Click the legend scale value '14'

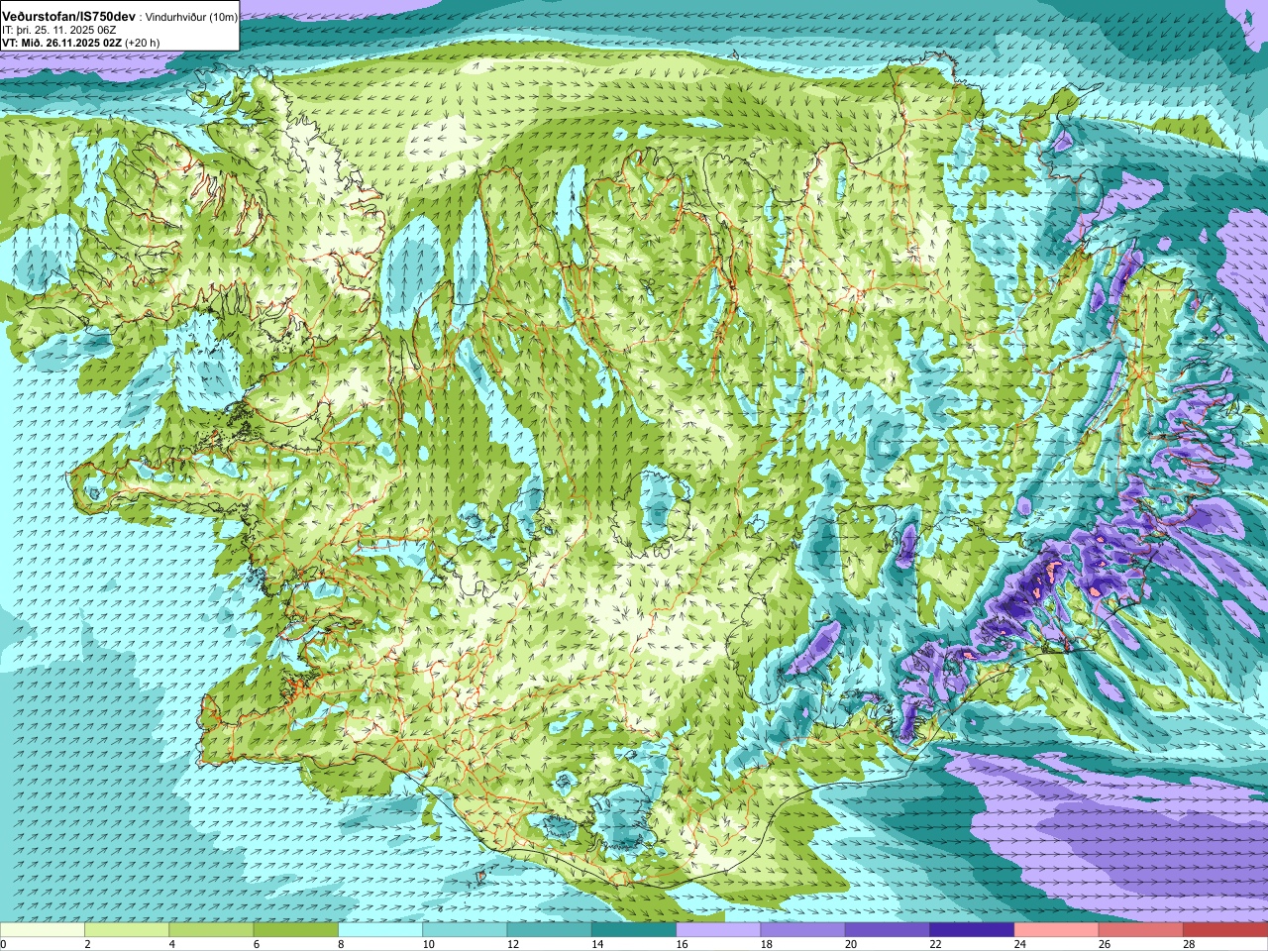(598, 944)
